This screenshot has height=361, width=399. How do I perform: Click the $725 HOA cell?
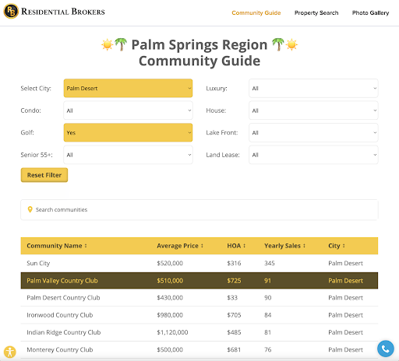234,281
